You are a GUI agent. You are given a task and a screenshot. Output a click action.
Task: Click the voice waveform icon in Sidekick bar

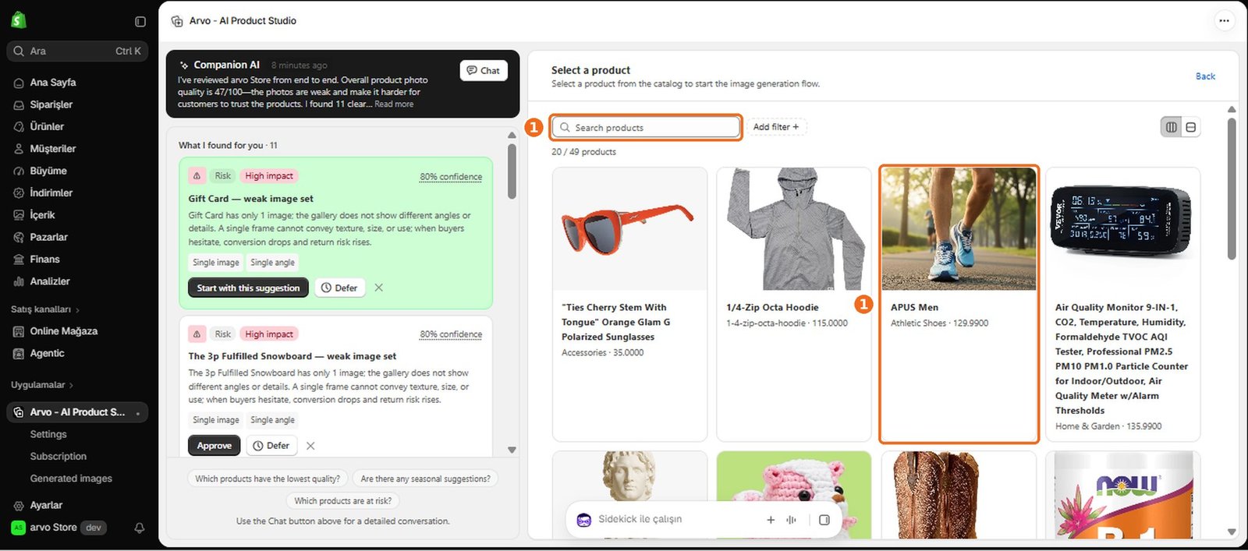[791, 520]
